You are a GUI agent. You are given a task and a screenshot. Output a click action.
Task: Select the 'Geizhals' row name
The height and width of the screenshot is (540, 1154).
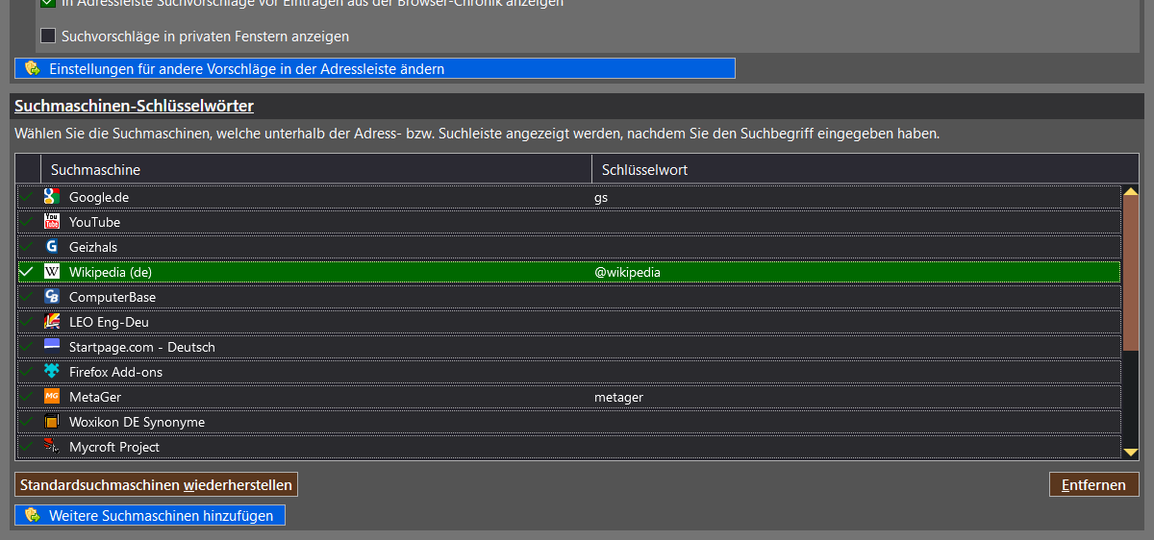[x=93, y=247]
